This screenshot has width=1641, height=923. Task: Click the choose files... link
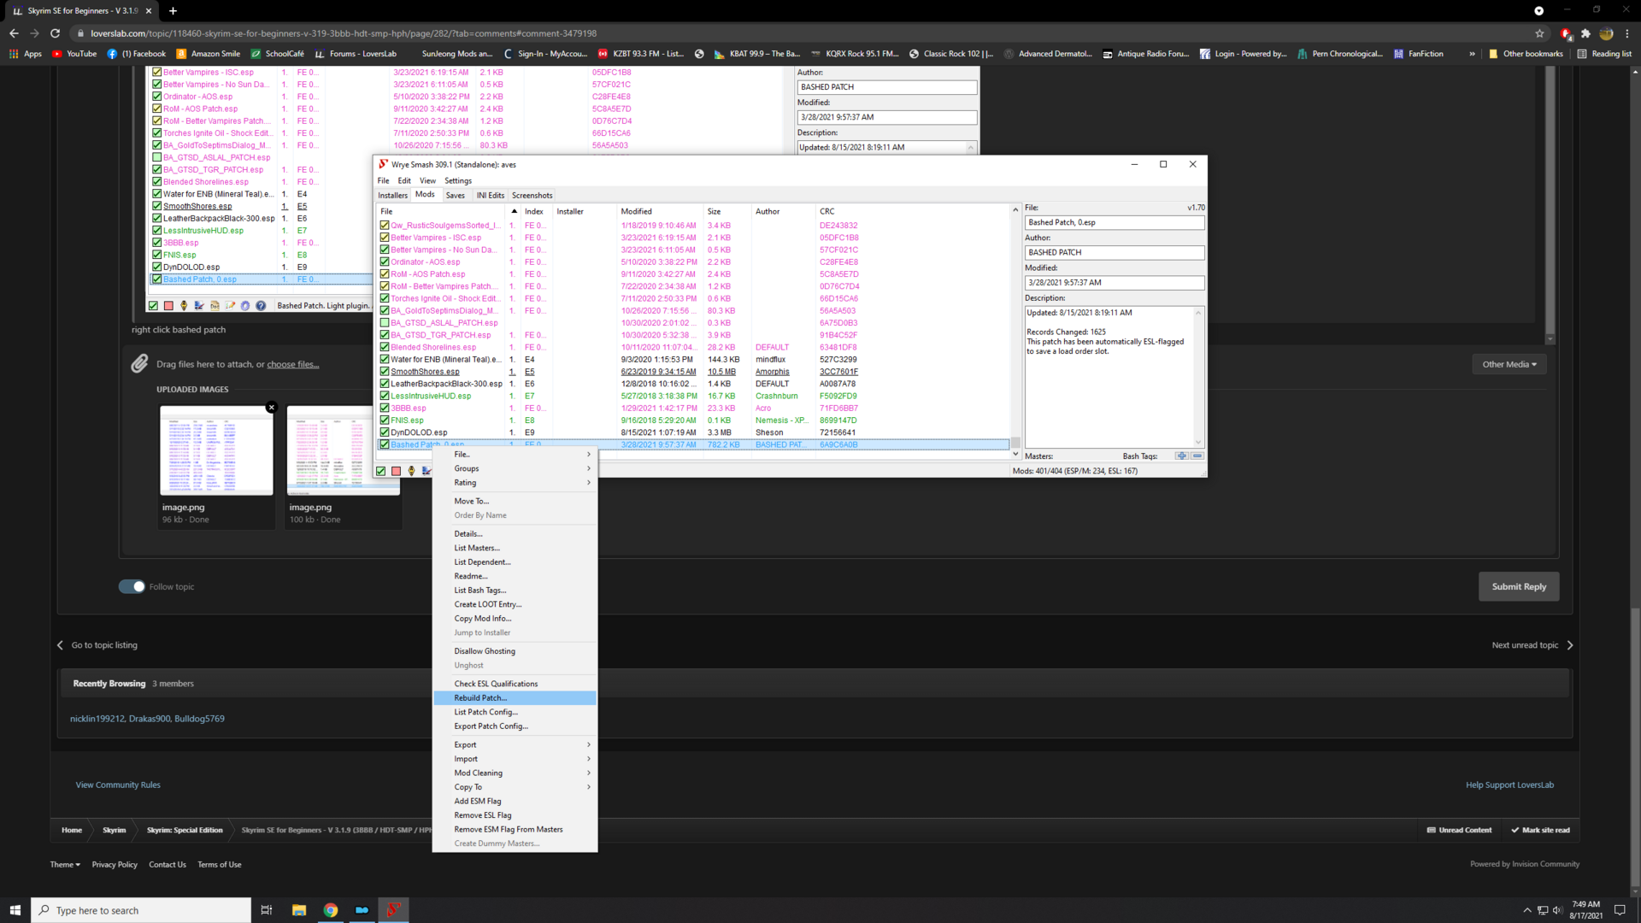(x=292, y=364)
